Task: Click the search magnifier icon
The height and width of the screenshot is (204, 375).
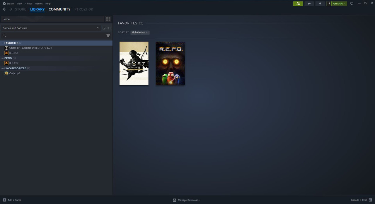Action: [x=4, y=35]
